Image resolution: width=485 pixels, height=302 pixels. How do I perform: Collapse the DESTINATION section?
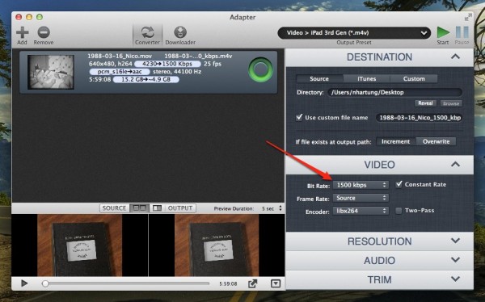point(455,57)
